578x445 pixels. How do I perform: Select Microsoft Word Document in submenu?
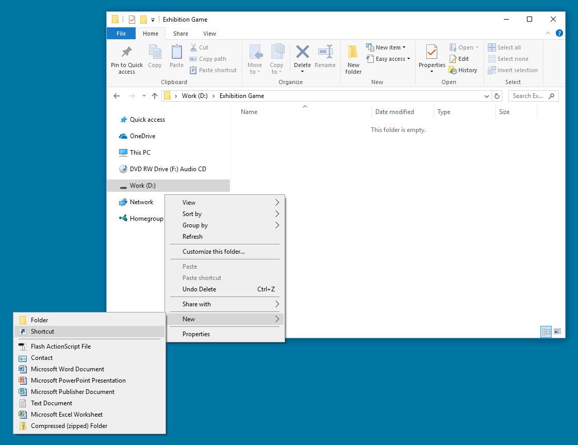coord(90,369)
